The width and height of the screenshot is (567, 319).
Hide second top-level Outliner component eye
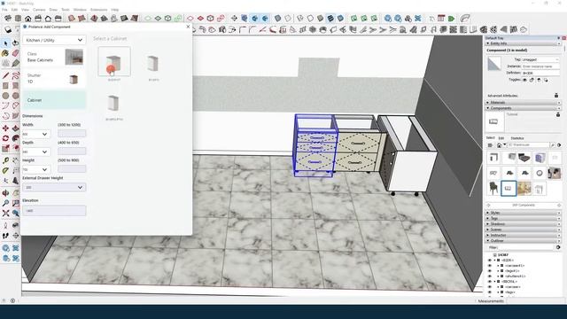[490, 282]
